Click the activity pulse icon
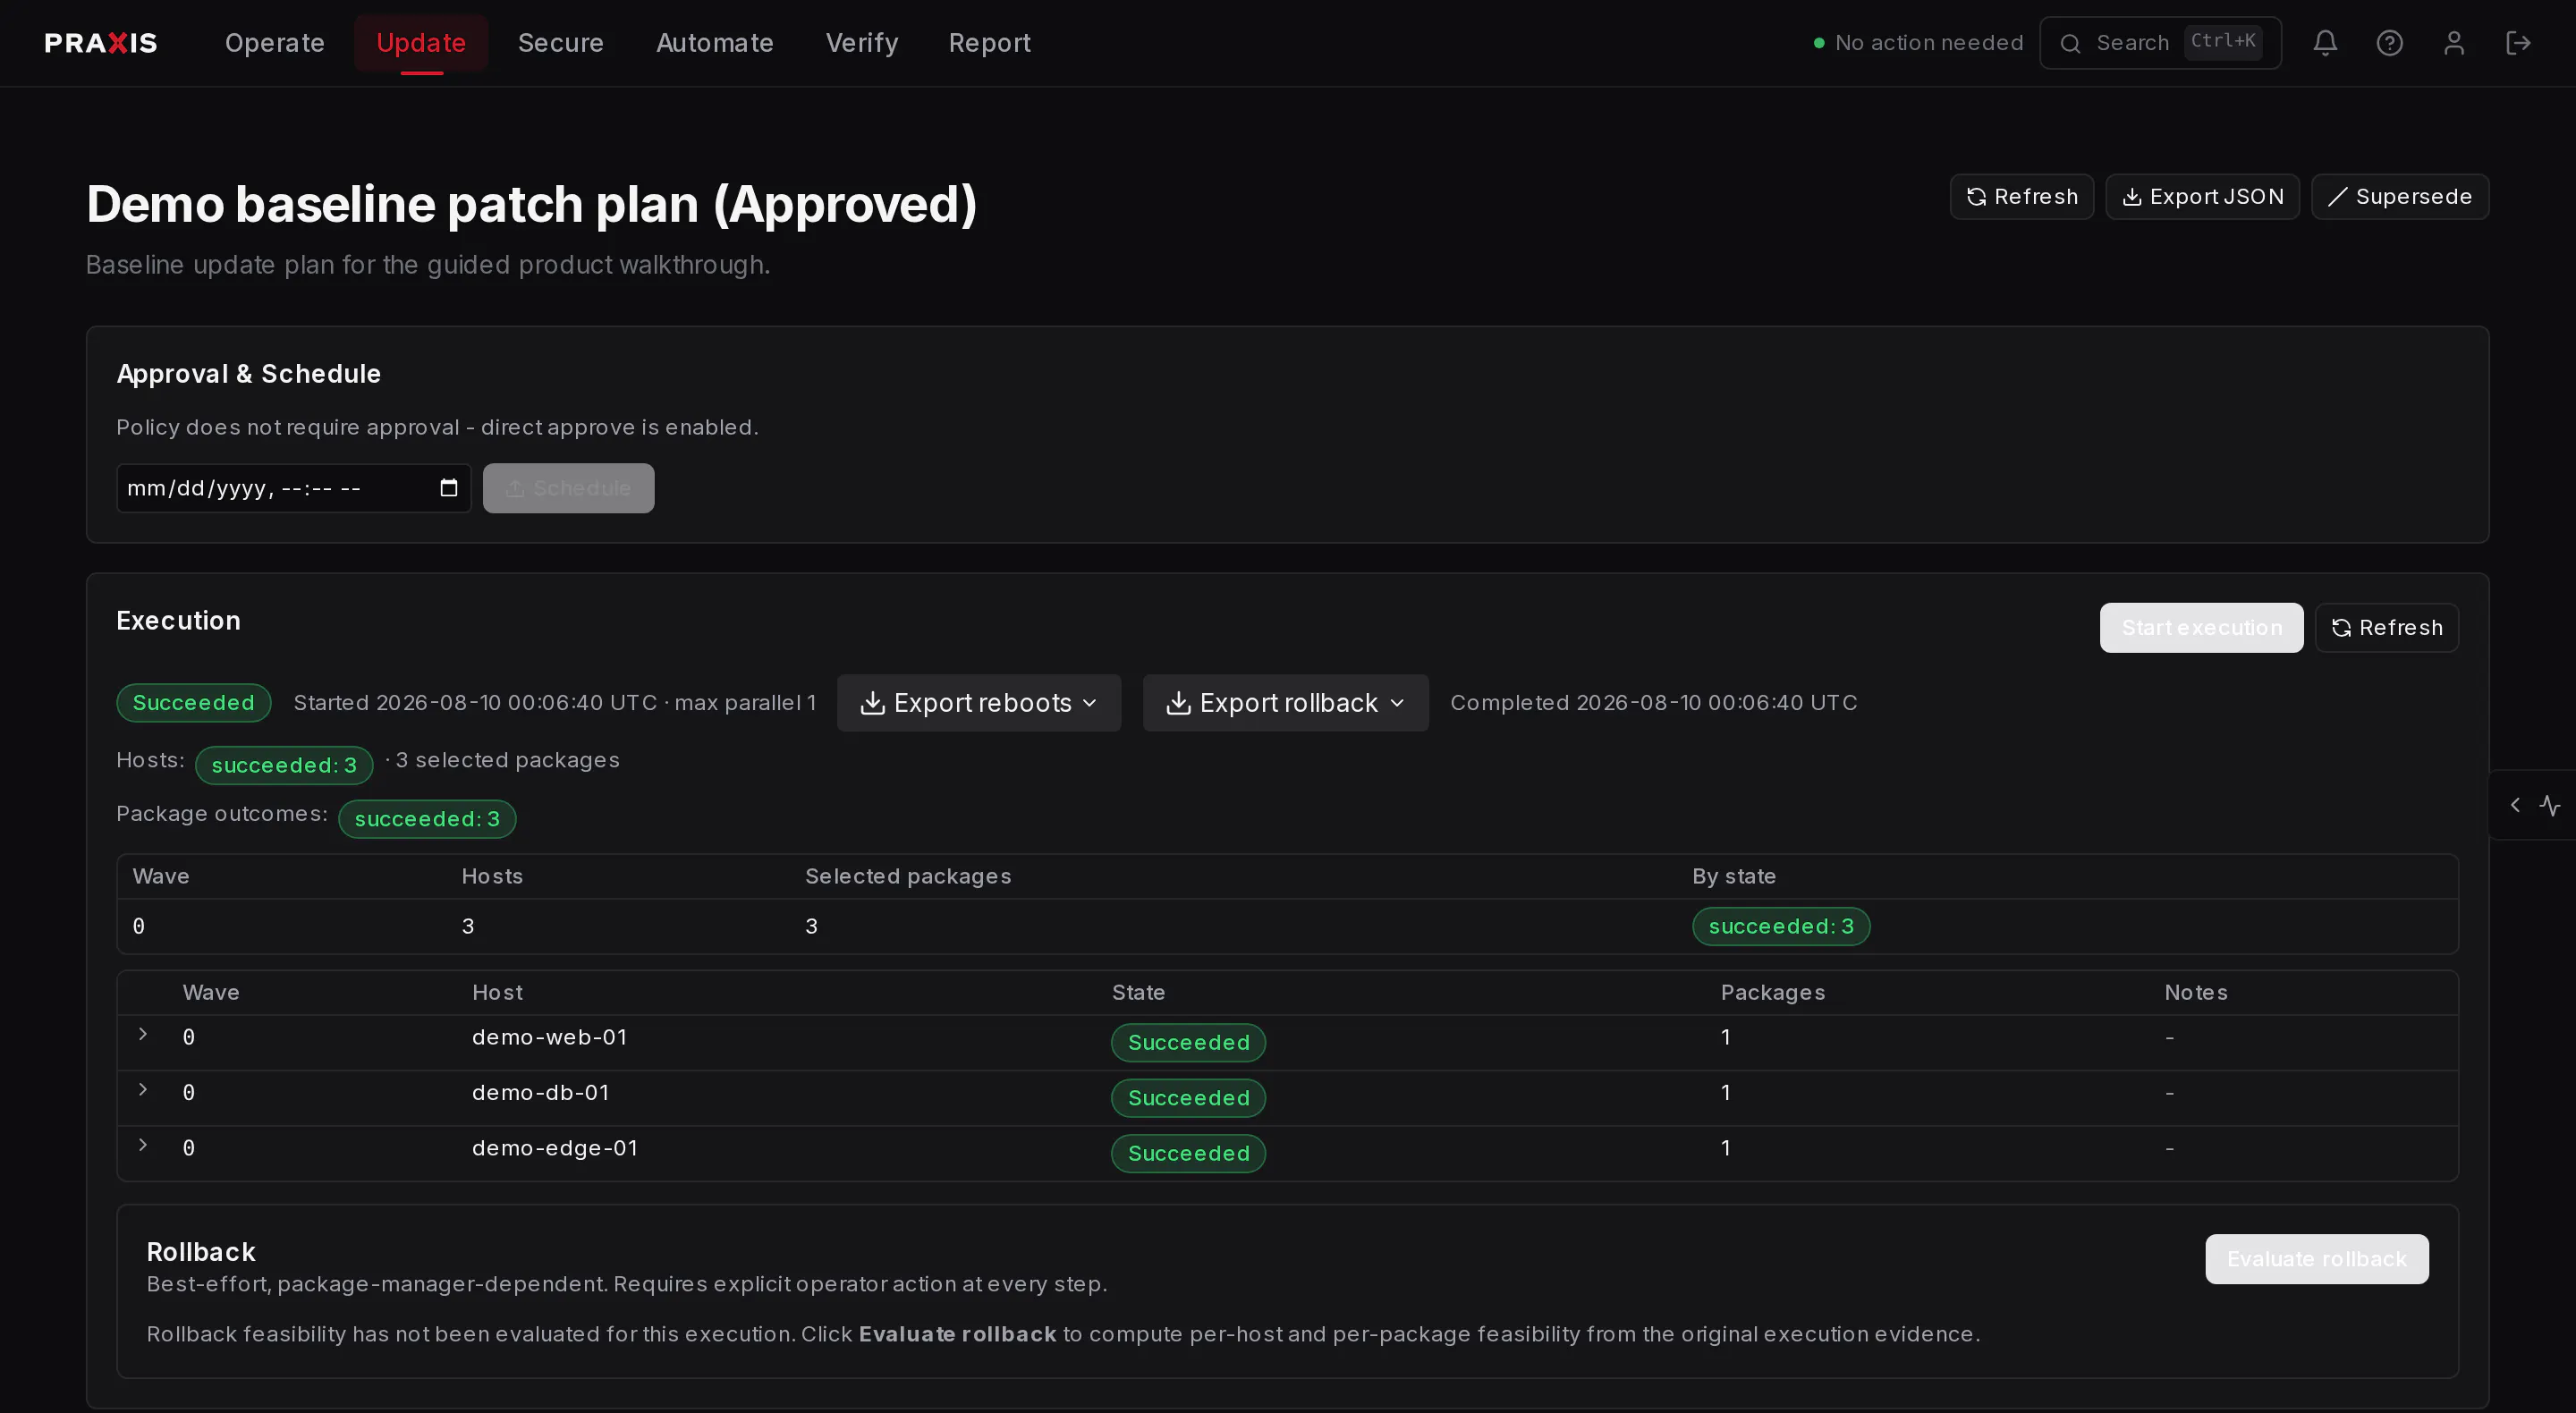 pos(2549,805)
